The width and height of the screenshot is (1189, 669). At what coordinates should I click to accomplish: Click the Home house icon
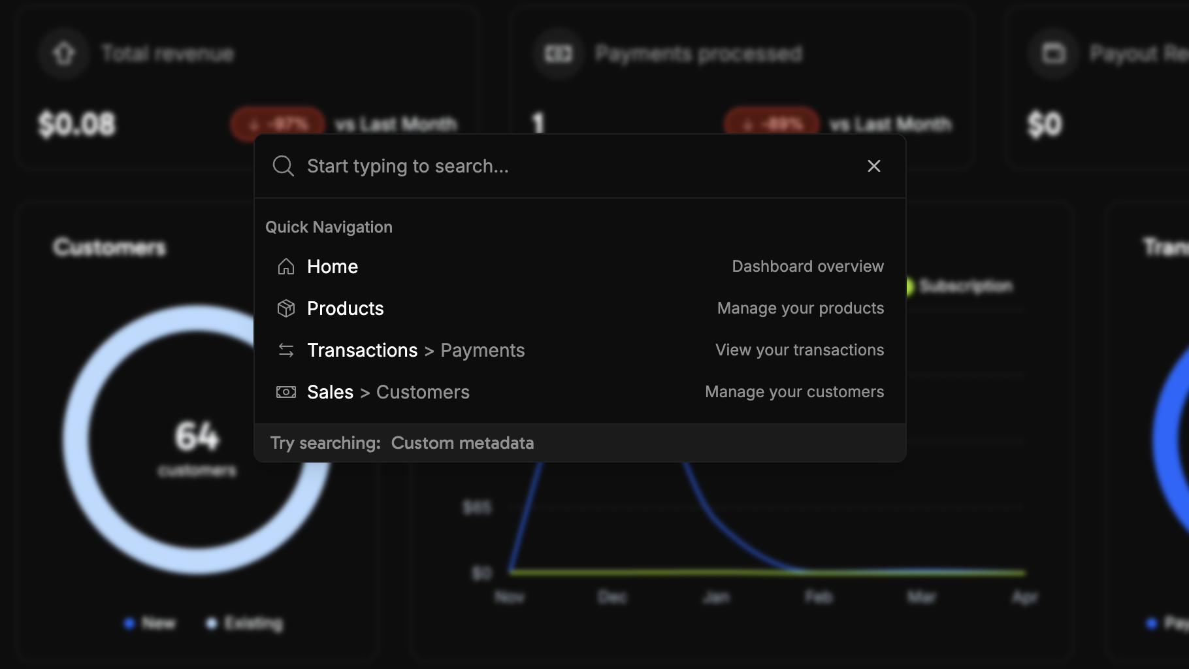[x=286, y=267]
